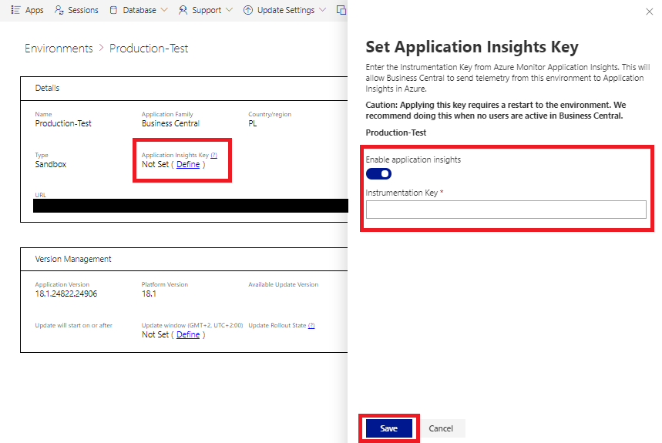662x443 pixels.
Task: Open the Support menu
Action: point(207,10)
